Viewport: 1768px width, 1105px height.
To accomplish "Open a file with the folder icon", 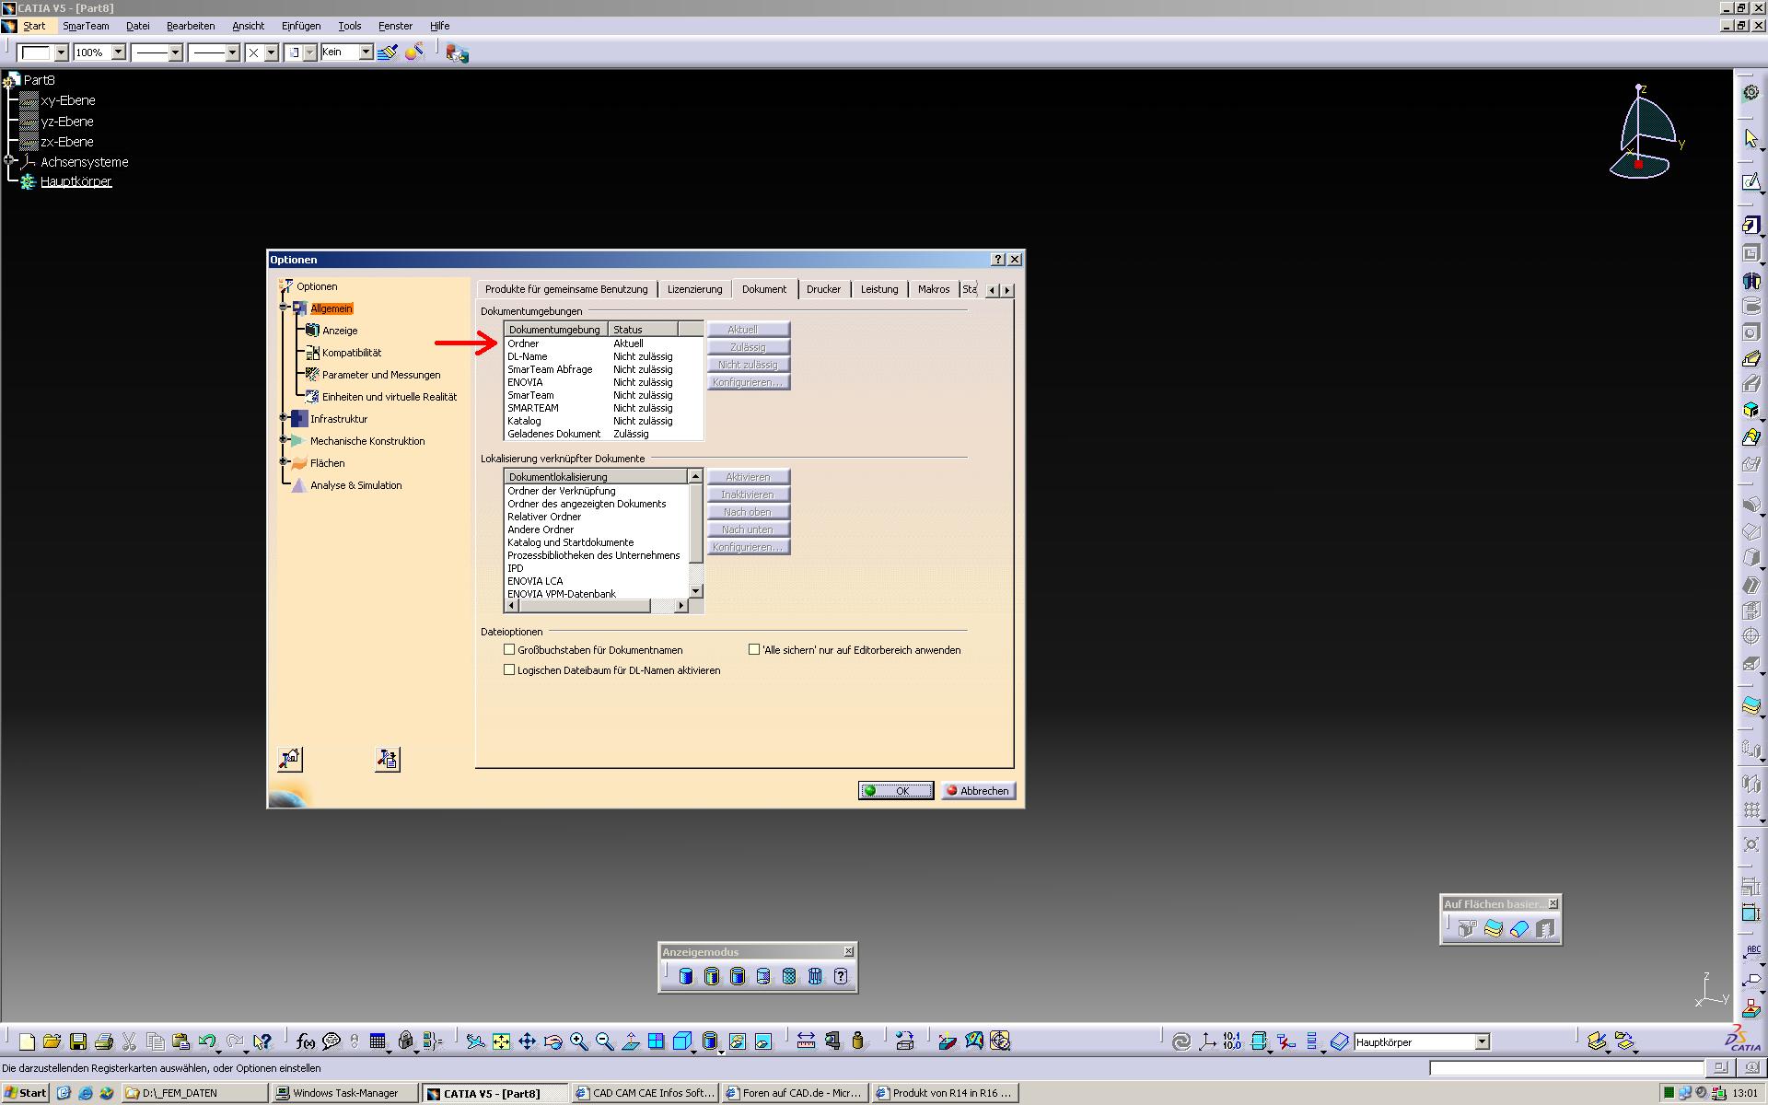I will (x=52, y=1041).
